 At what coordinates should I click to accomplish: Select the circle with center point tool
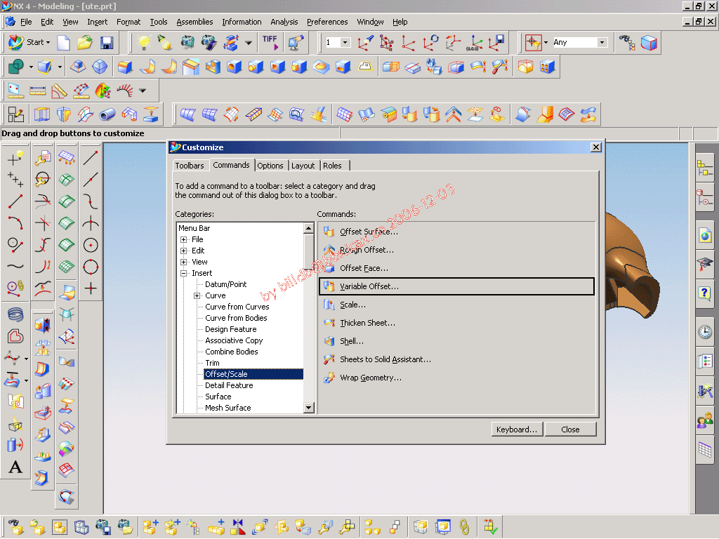(x=91, y=245)
